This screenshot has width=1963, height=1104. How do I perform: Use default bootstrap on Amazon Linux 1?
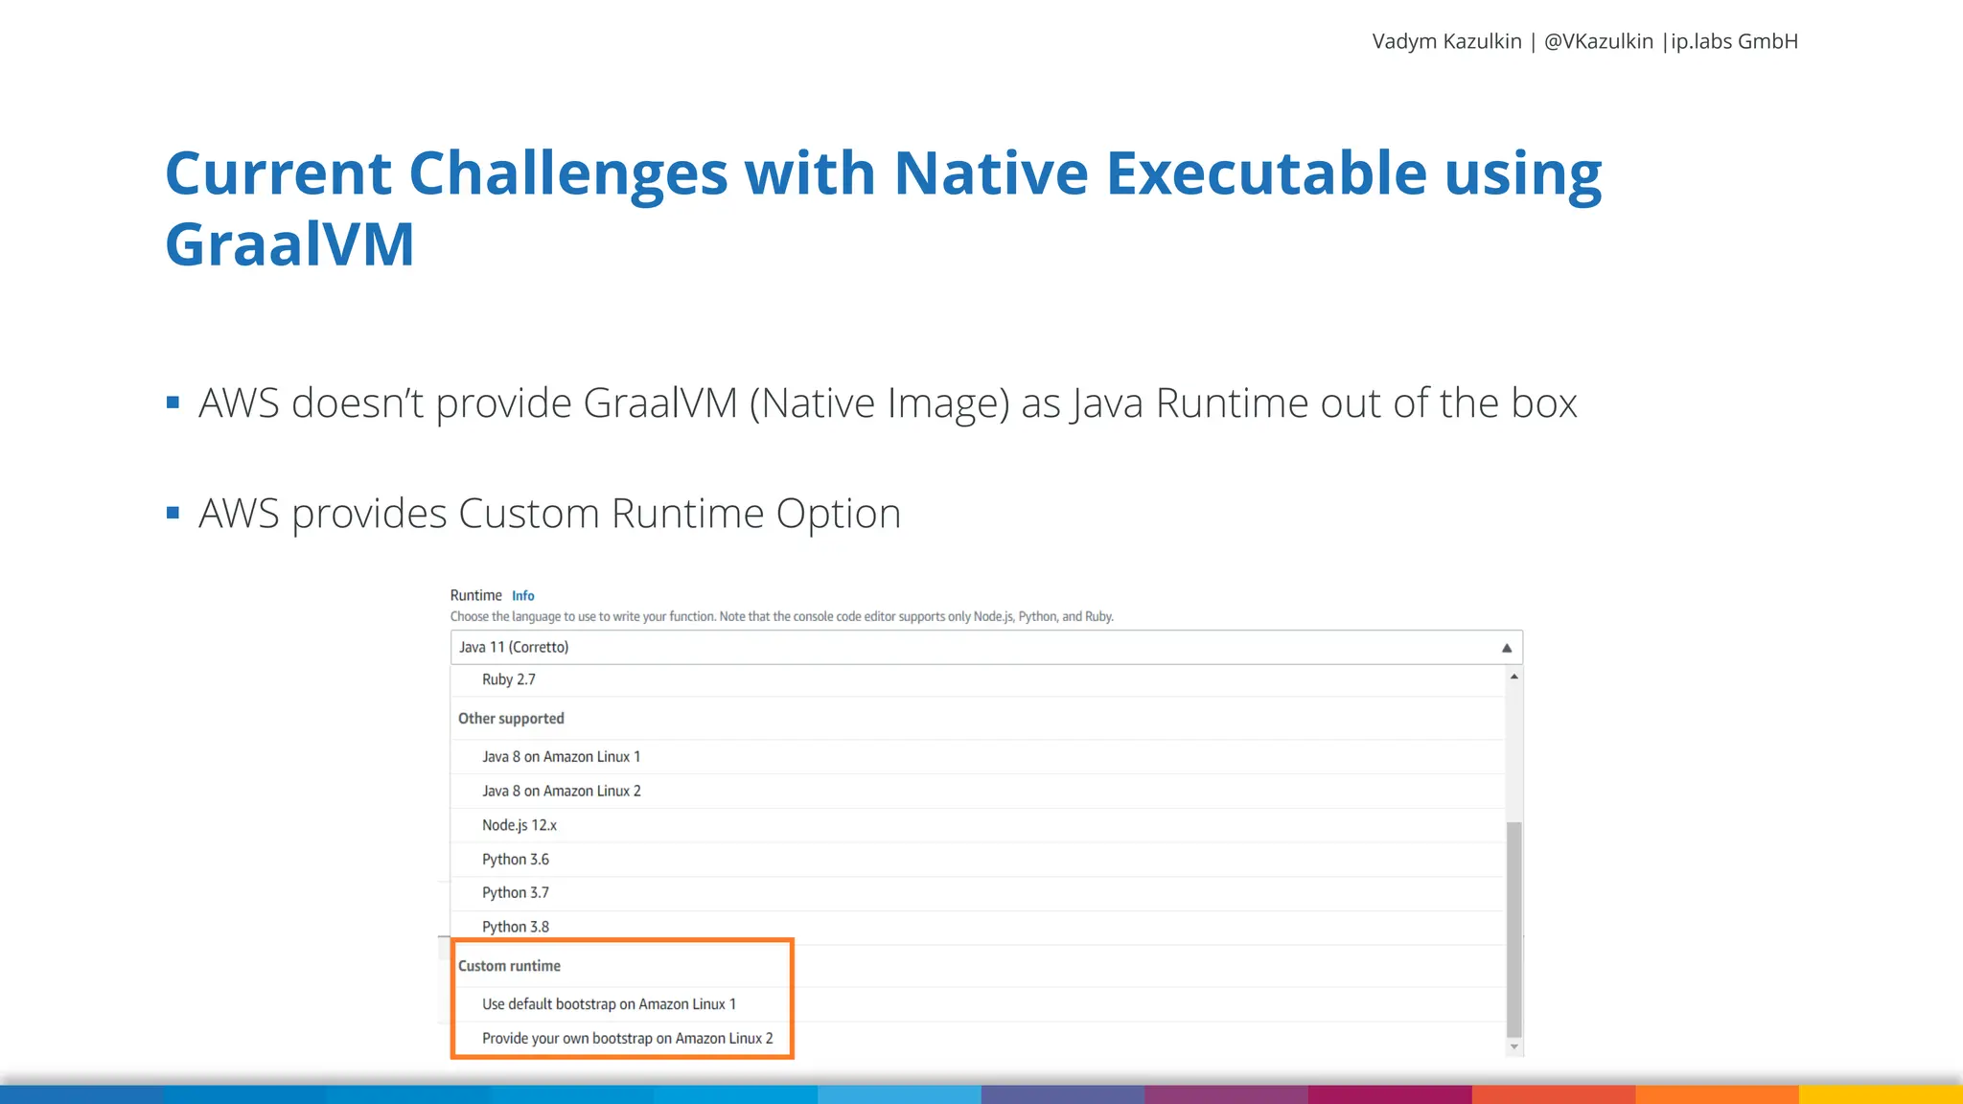[609, 1004]
